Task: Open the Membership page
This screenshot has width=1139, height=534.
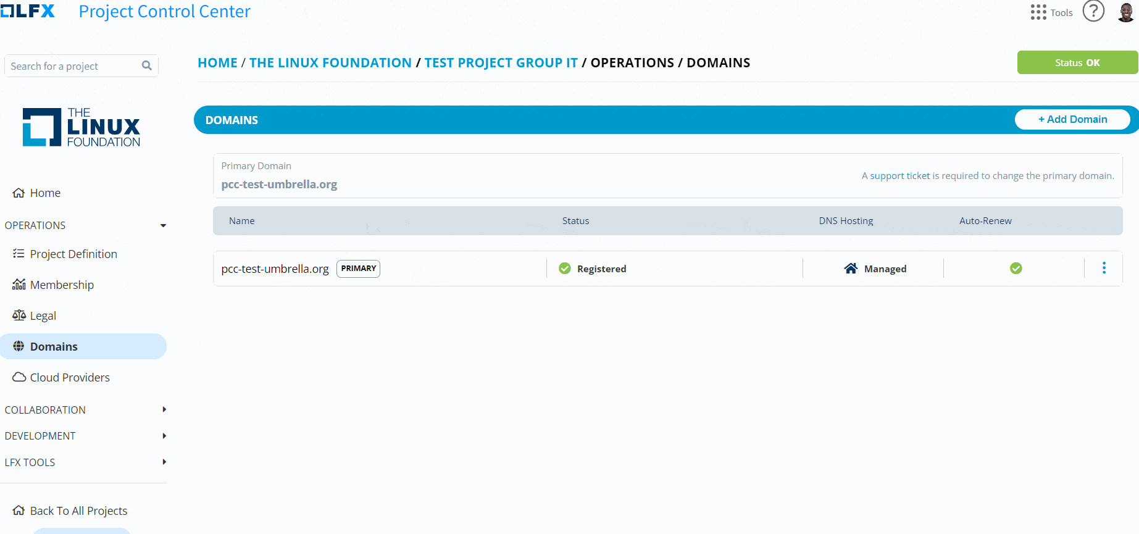Action: (x=62, y=285)
